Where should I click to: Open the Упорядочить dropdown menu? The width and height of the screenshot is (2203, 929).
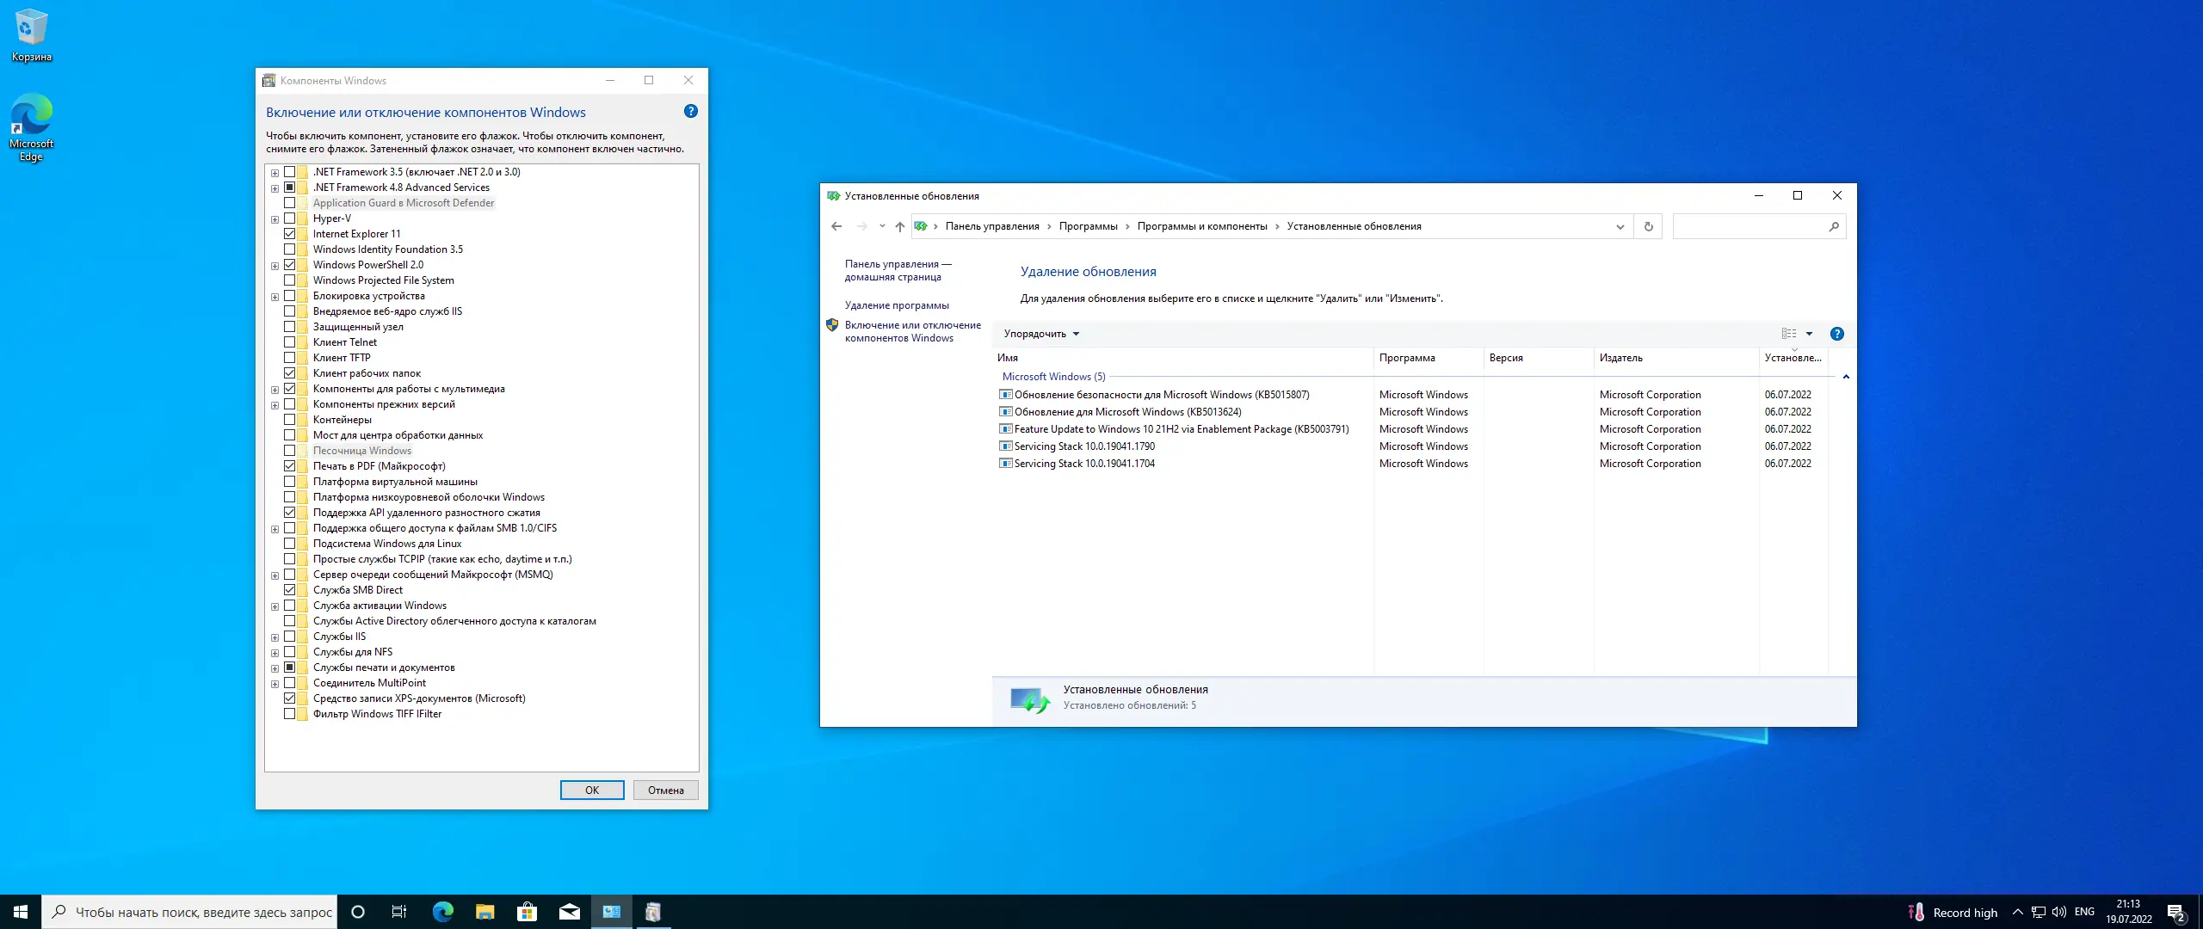1041,334
